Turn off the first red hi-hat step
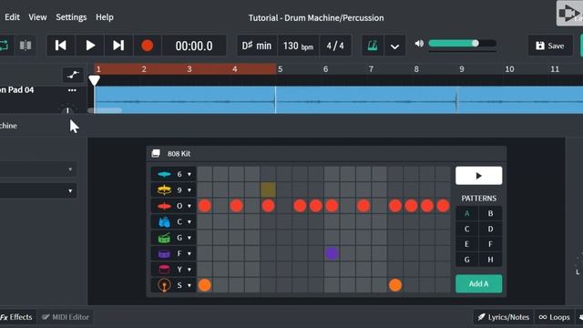 click(x=204, y=206)
